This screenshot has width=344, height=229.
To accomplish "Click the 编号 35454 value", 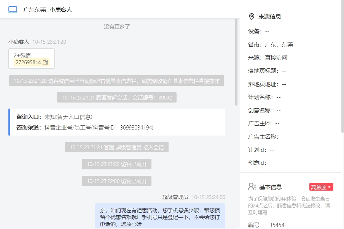I will [277, 225].
